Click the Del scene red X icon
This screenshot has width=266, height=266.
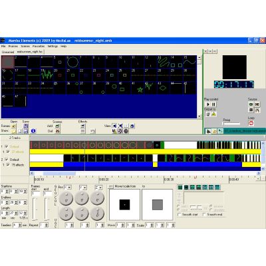point(58,131)
